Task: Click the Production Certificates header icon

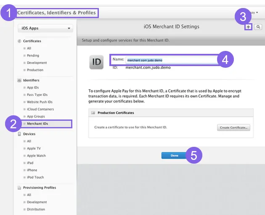Action: click(x=93, y=113)
